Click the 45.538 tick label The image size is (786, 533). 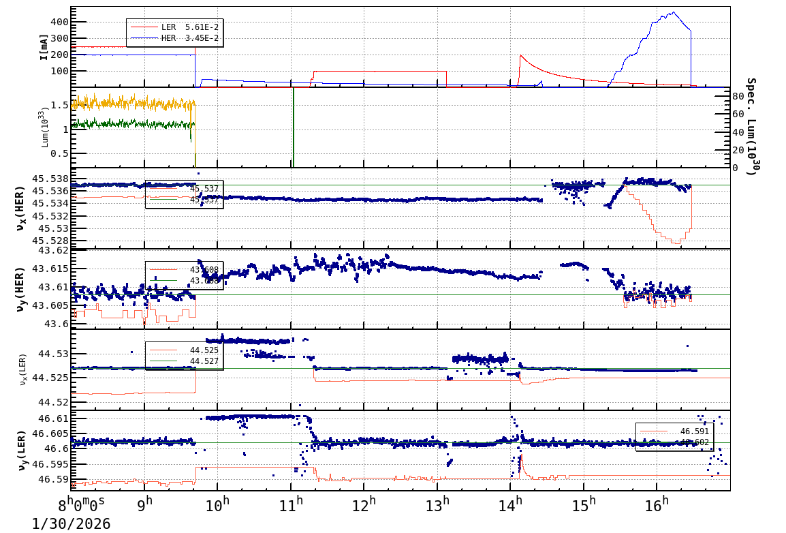[x=50, y=179]
